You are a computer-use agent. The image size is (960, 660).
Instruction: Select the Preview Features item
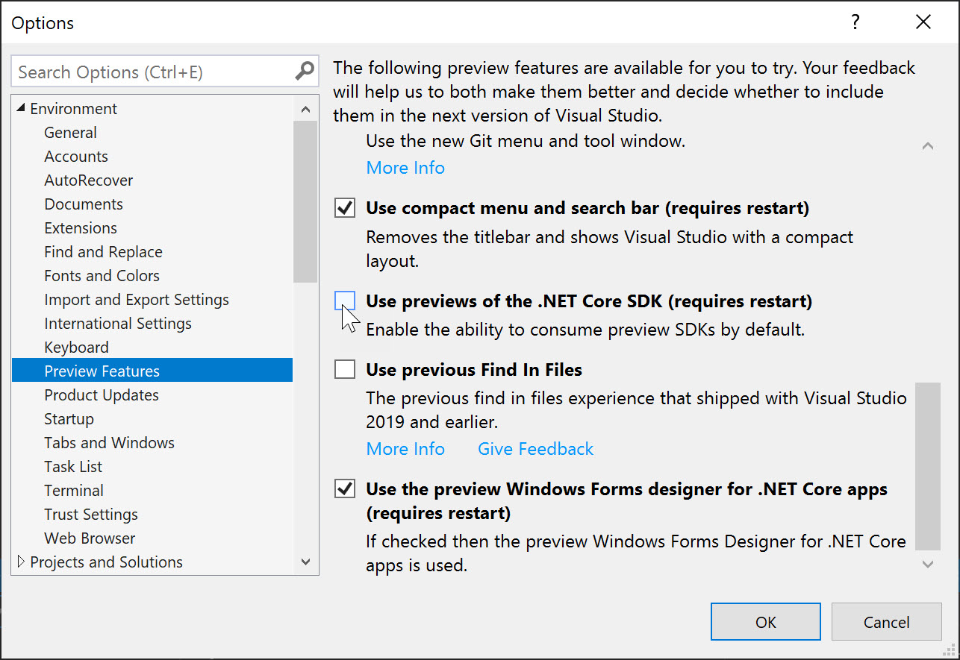pos(152,371)
